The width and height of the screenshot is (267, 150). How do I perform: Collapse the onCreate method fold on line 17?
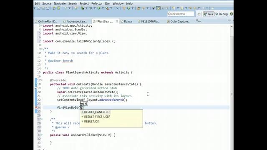pyautogui.click(x=42, y=80)
